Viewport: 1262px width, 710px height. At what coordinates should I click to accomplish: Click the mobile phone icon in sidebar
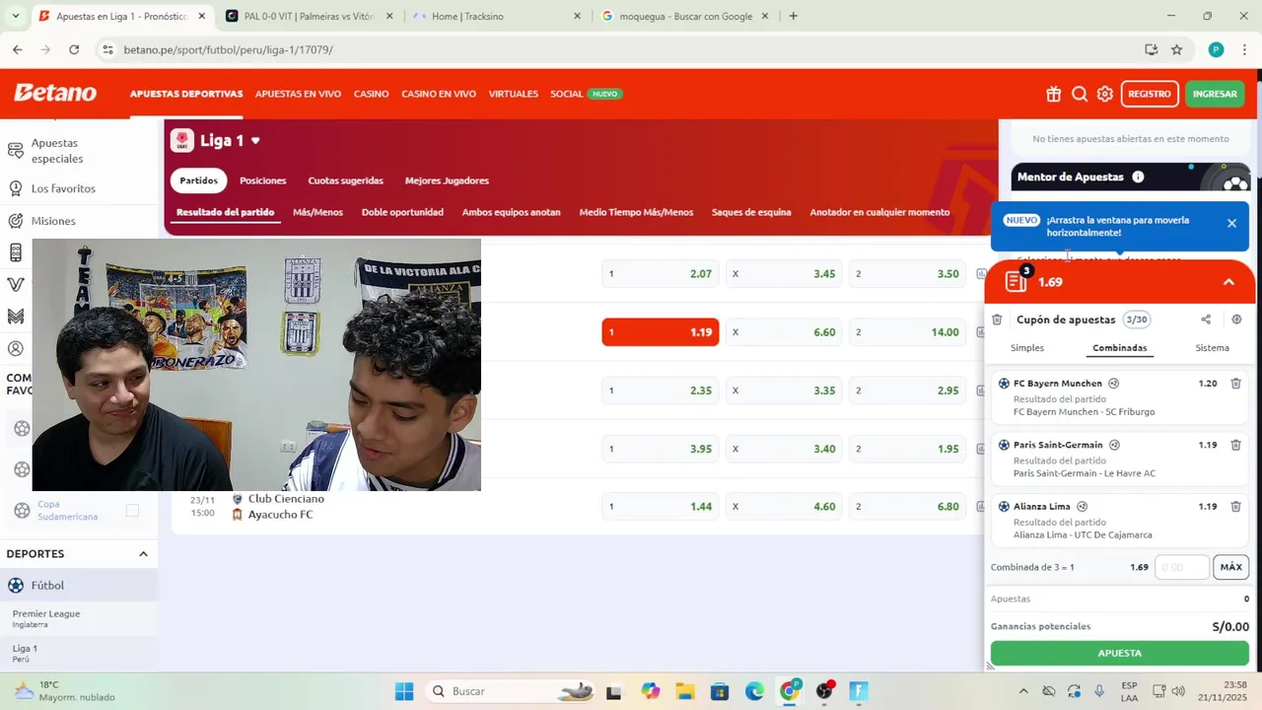(16, 253)
